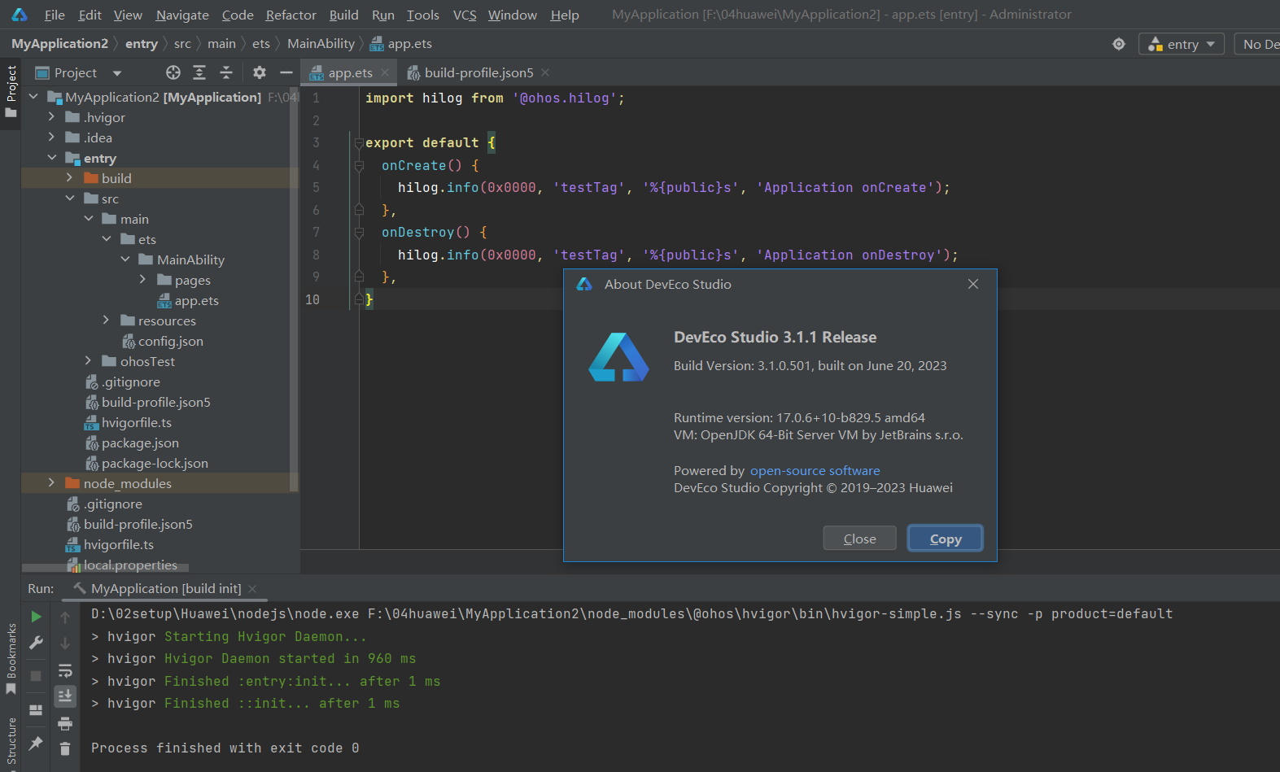1280x772 pixels.
Task: Open the No Devices dropdown
Action: point(1257,44)
